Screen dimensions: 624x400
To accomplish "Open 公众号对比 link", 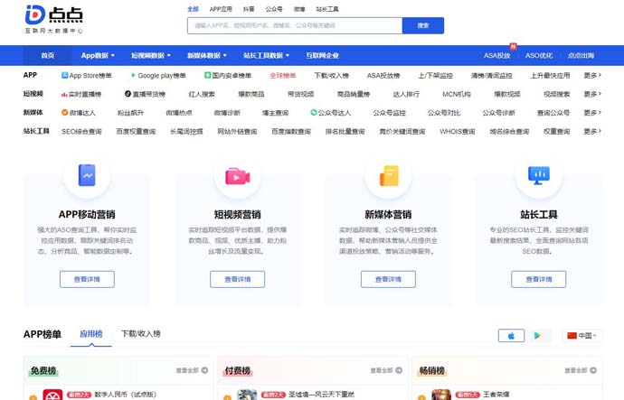I will coord(444,112).
